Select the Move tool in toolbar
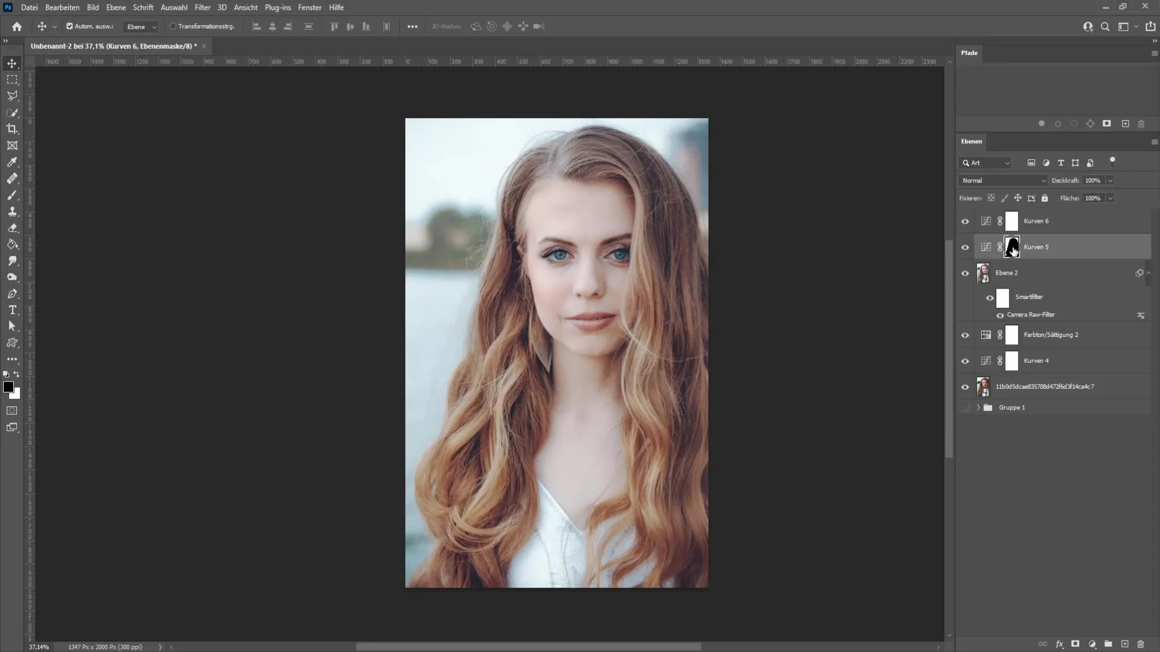1160x652 pixels. (12, 62)
